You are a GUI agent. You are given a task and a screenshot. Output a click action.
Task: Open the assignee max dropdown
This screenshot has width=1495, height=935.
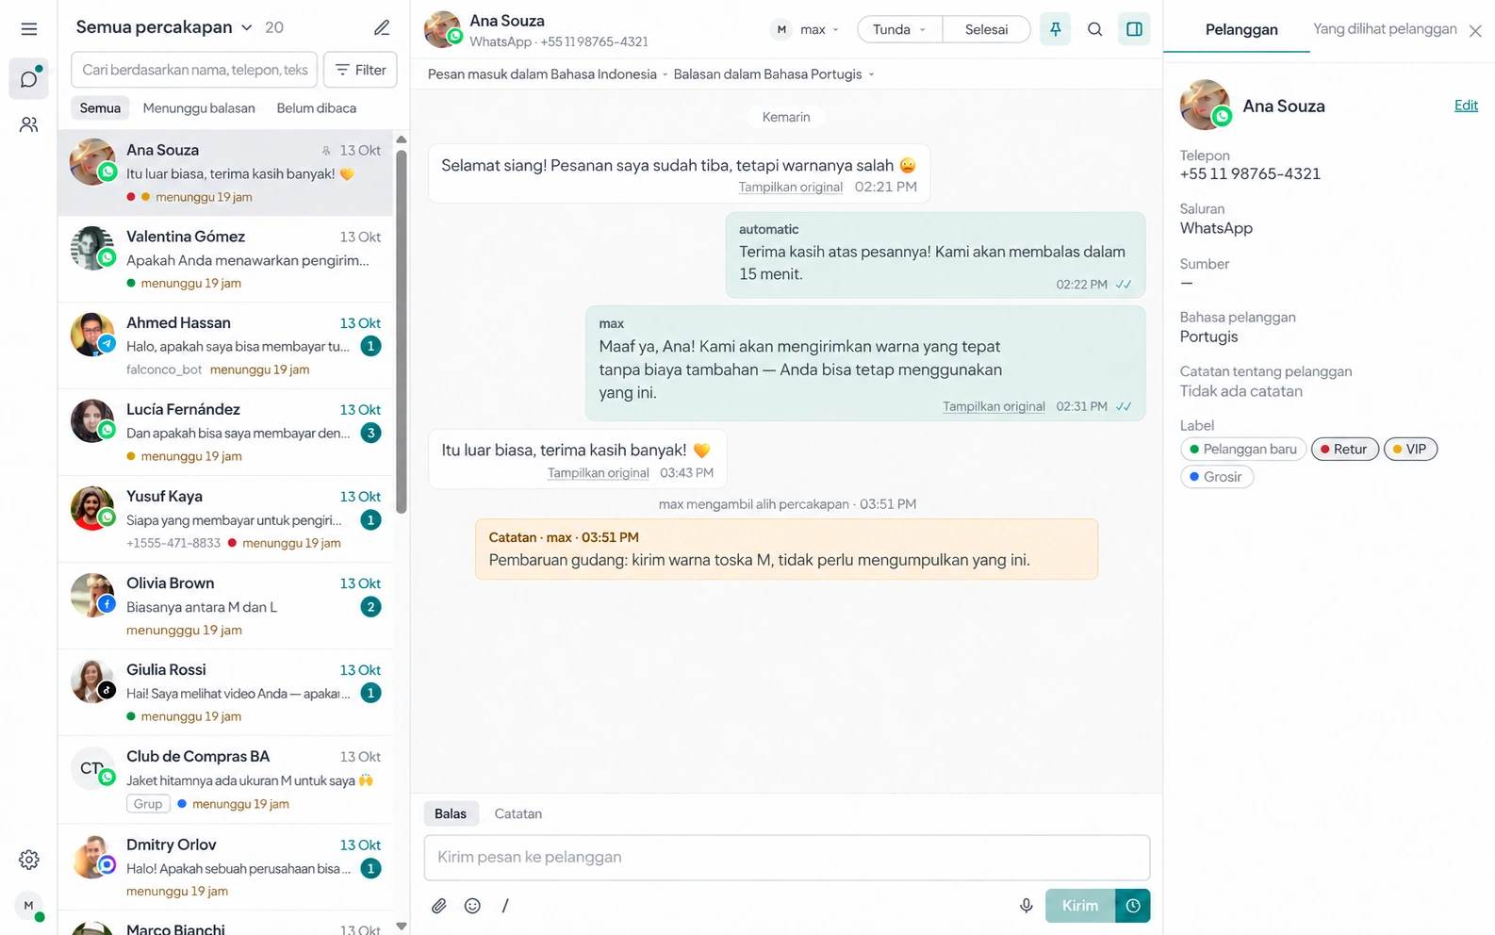pyautogui.click(x=807, y=29)
